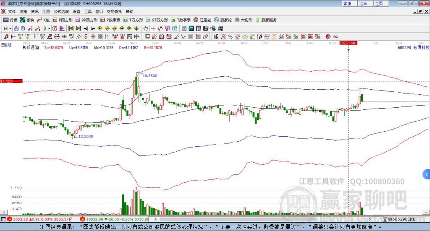
Task: Open the 行情 quotes view
Action: point(10,20)
